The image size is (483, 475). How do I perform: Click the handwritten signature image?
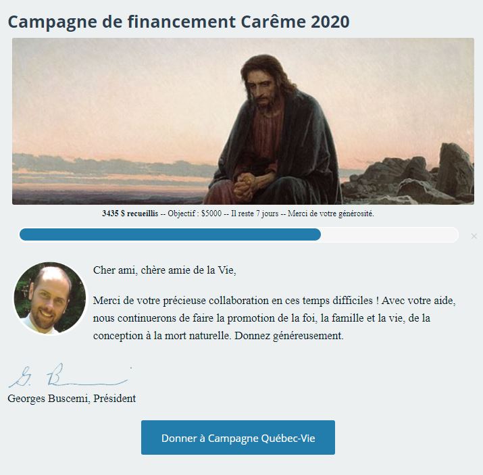click(x=68, y=376)
